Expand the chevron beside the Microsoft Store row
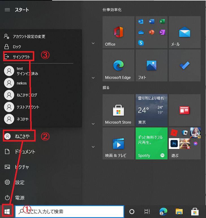 tap(93, 124)
